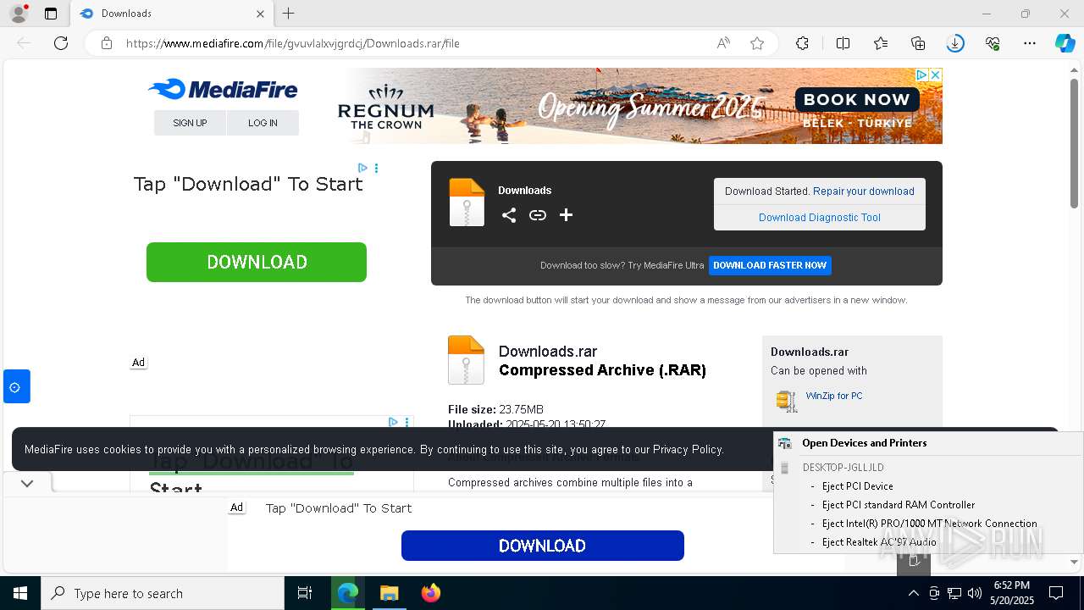Open Settings and more menu

[x=1030, y=43]
